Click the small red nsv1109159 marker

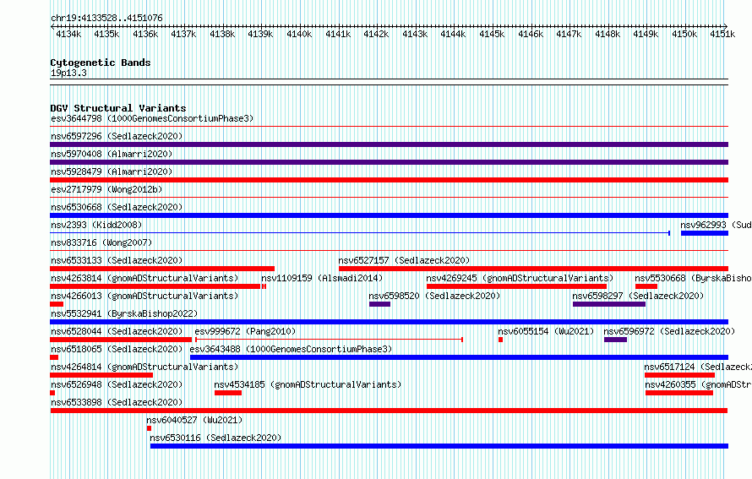pos(264,286)
